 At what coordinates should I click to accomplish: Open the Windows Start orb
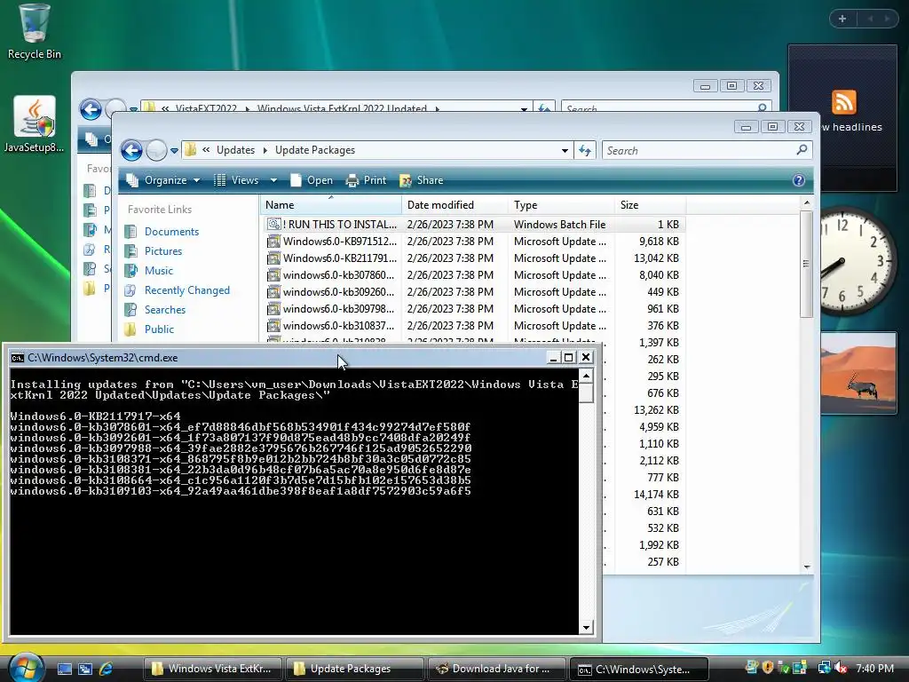[25, 667]
